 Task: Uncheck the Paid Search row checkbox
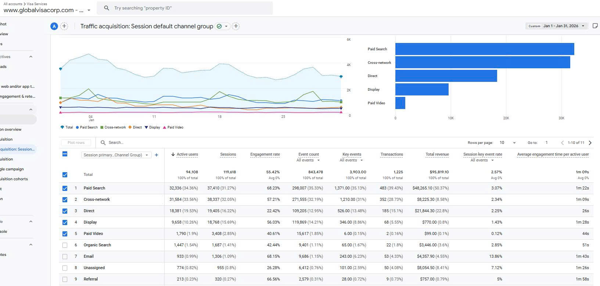tap(65, 188)
